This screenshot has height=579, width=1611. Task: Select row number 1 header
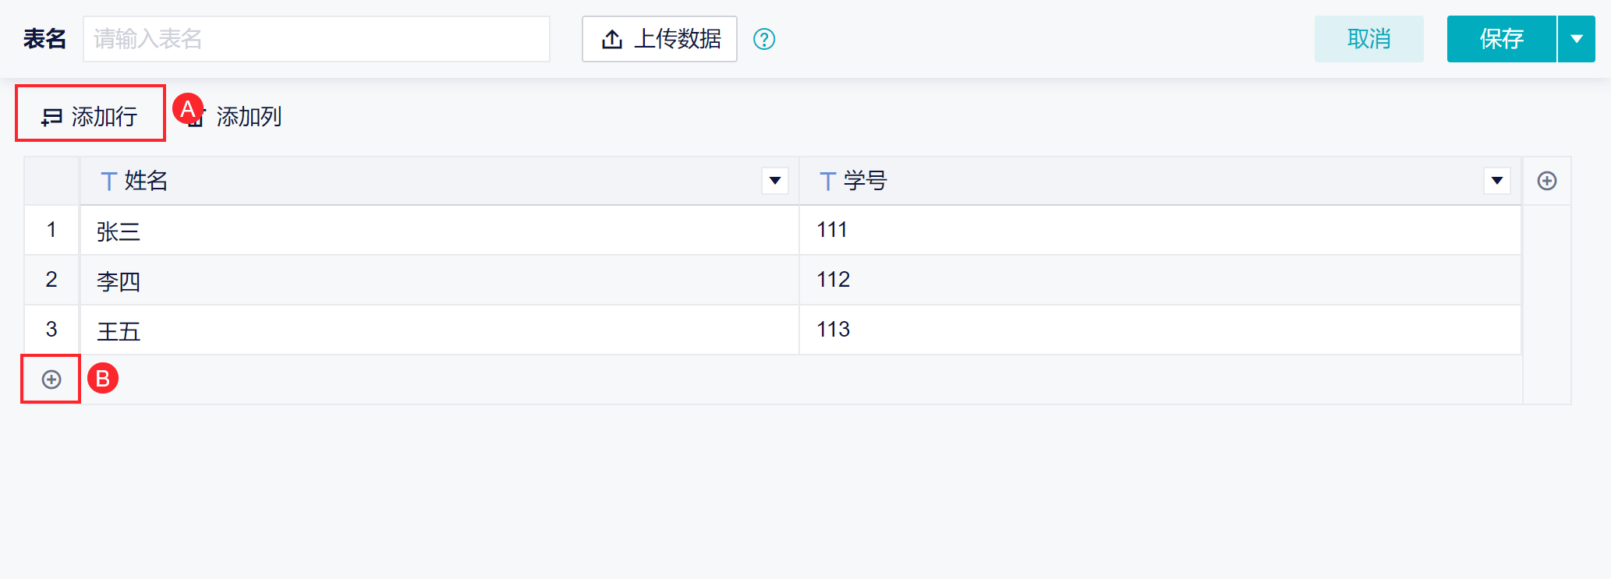[x=51, y=230]
